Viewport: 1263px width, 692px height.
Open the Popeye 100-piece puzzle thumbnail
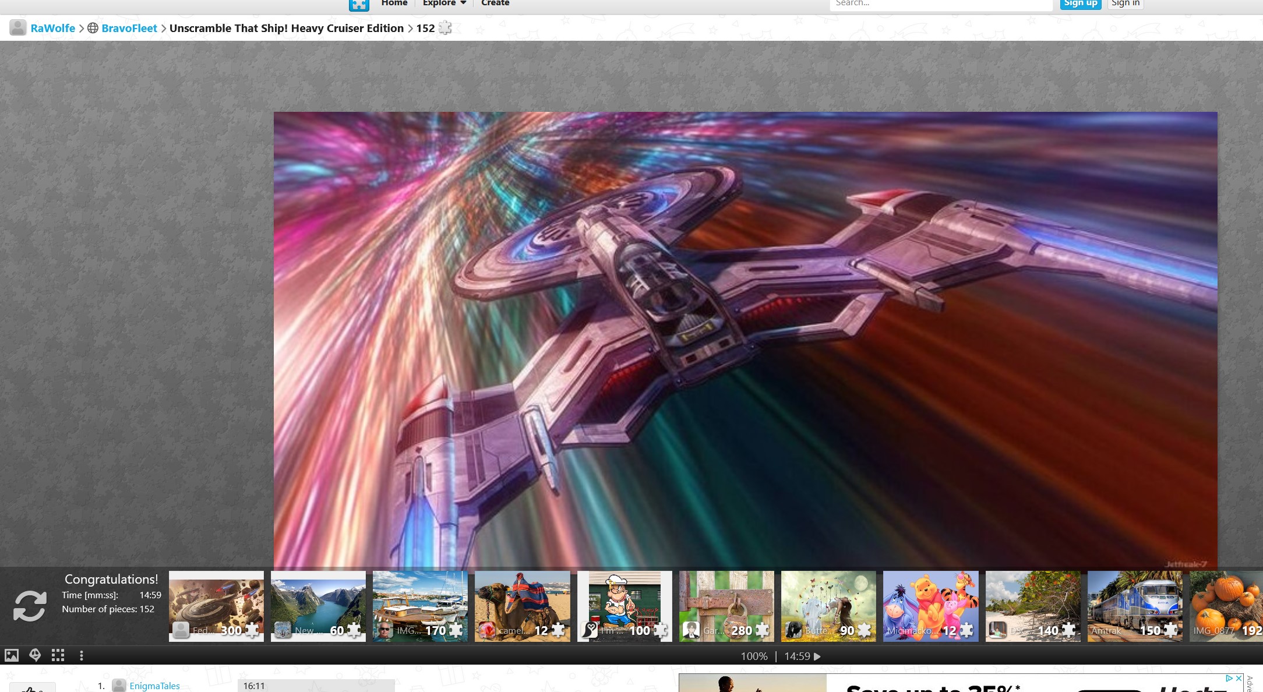coord(625,606)
